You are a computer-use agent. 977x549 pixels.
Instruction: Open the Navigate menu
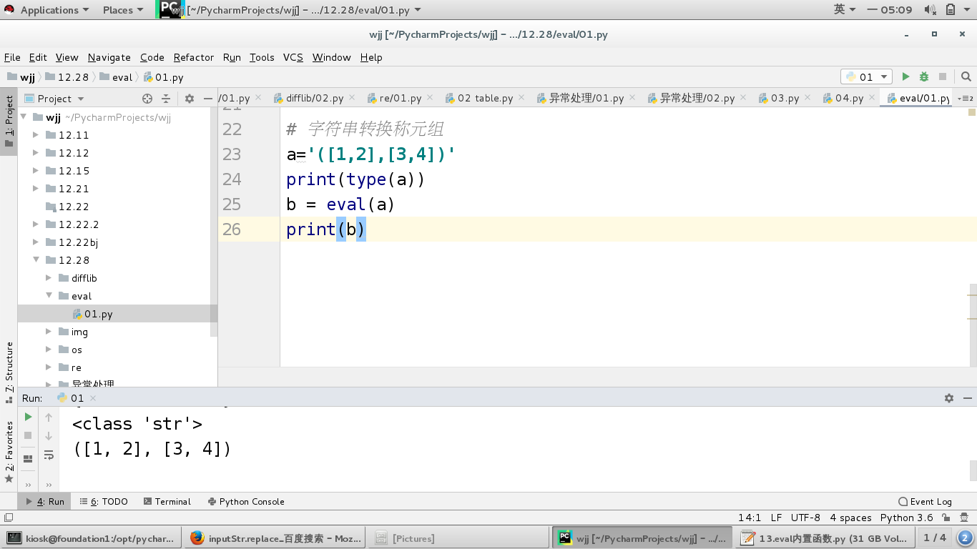109,57
